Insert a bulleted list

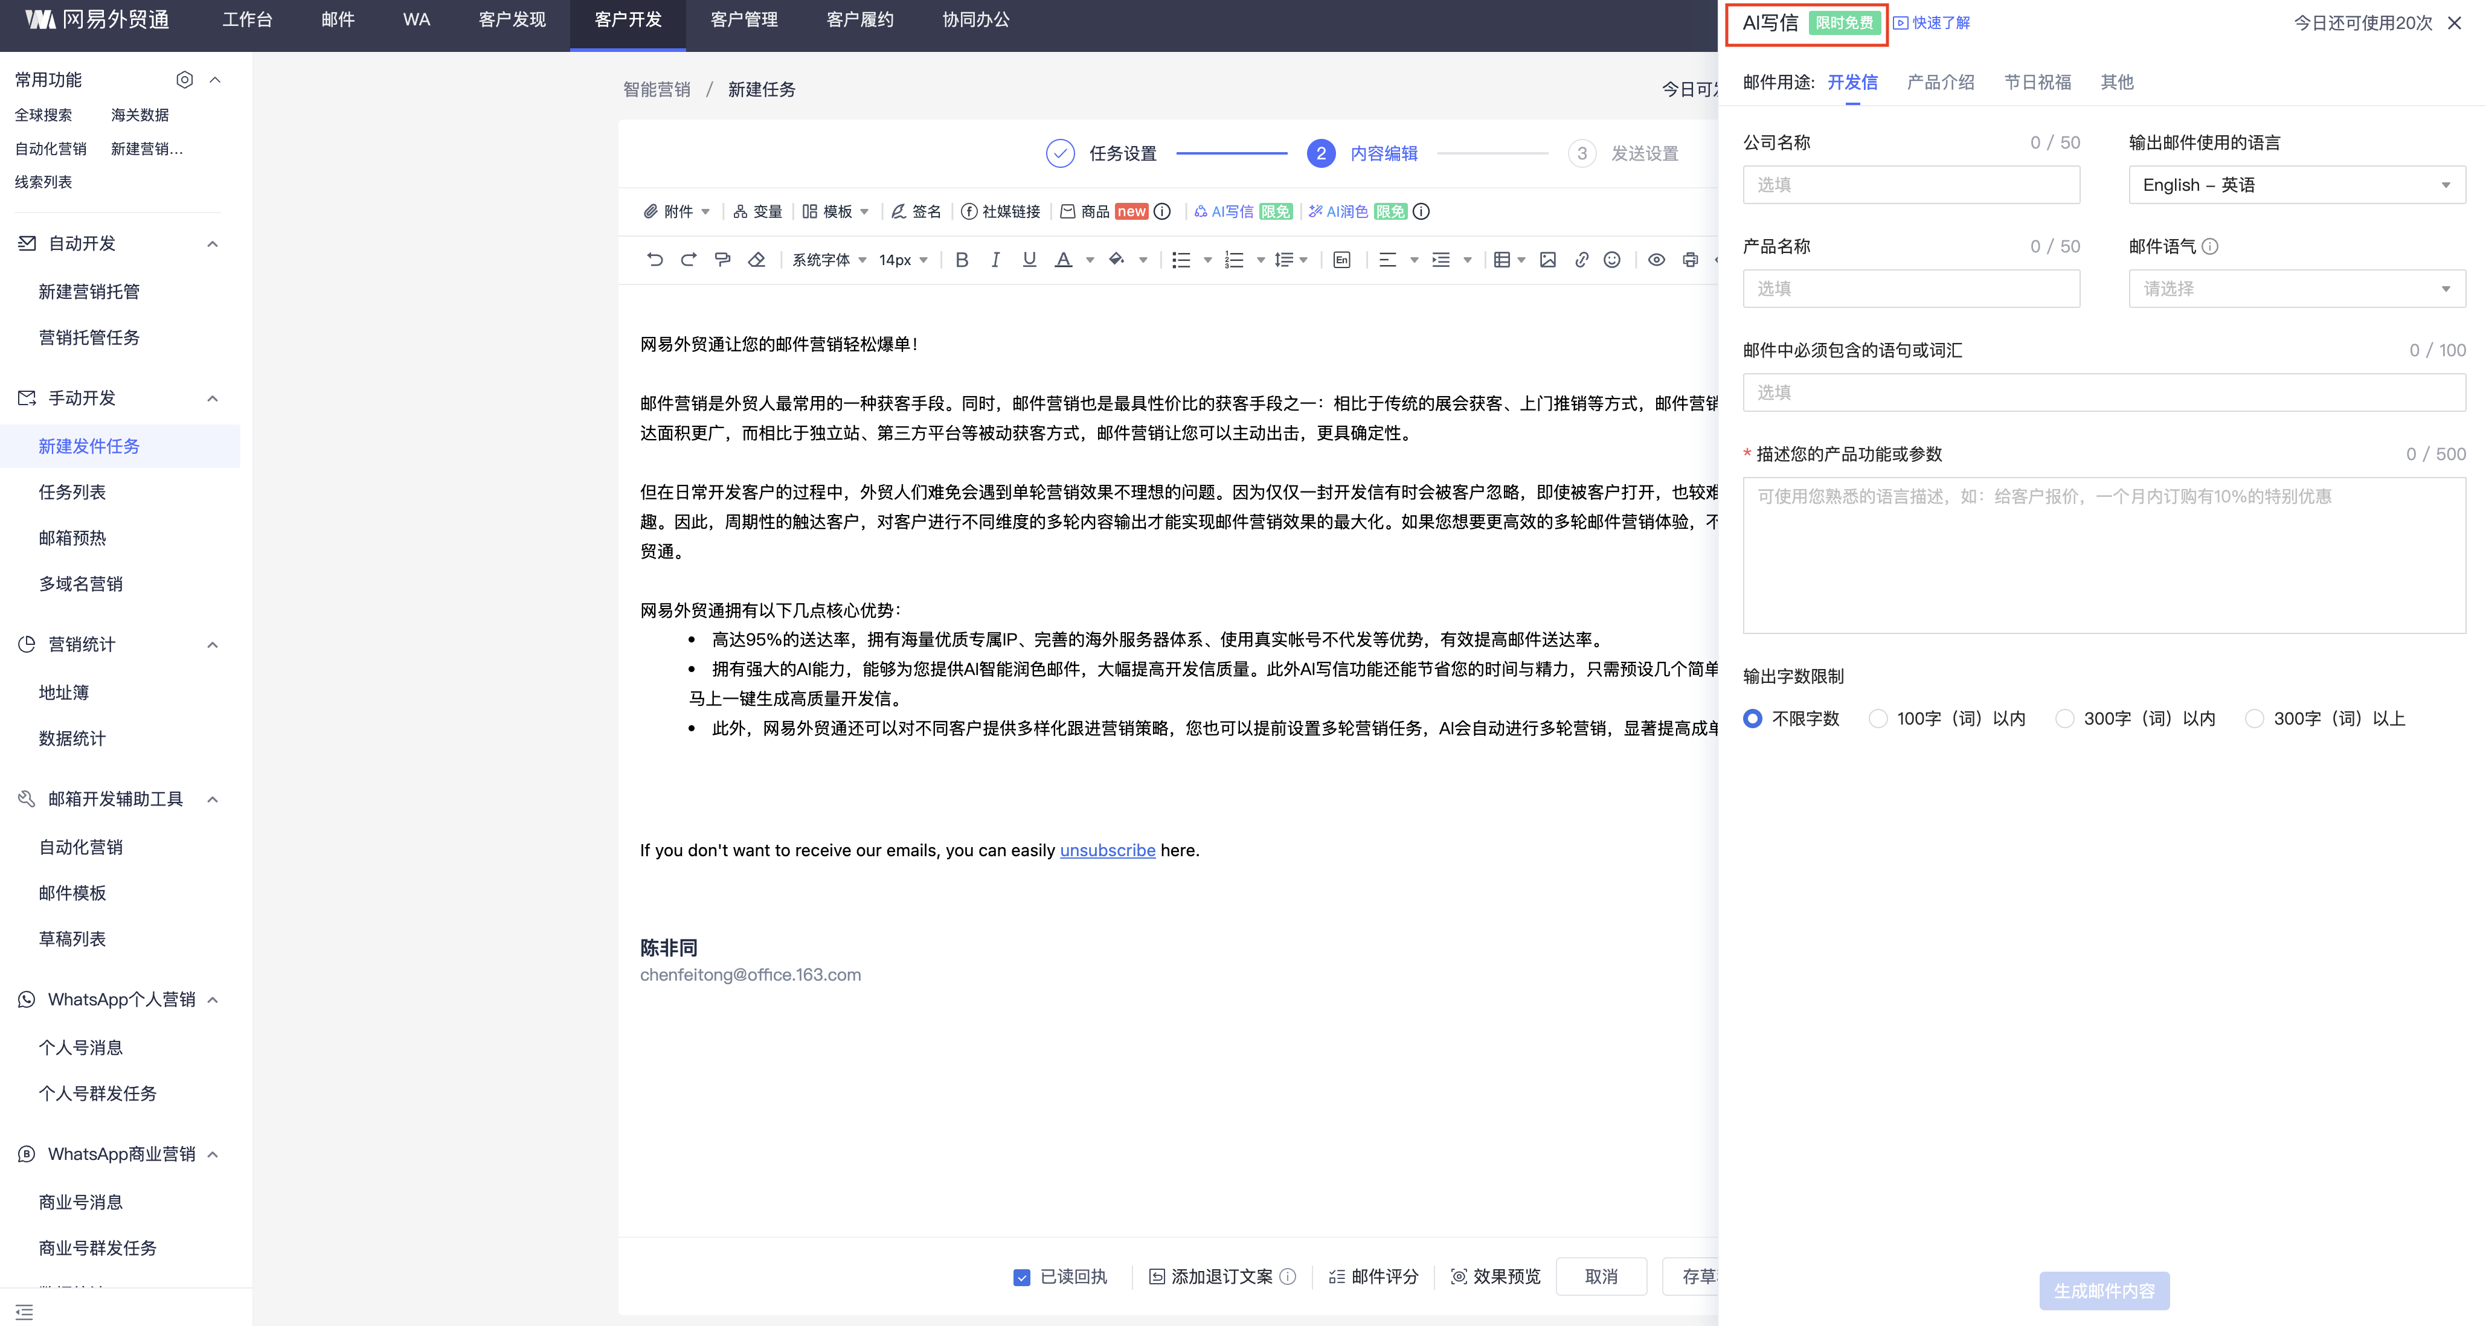tap(1181, 260)
